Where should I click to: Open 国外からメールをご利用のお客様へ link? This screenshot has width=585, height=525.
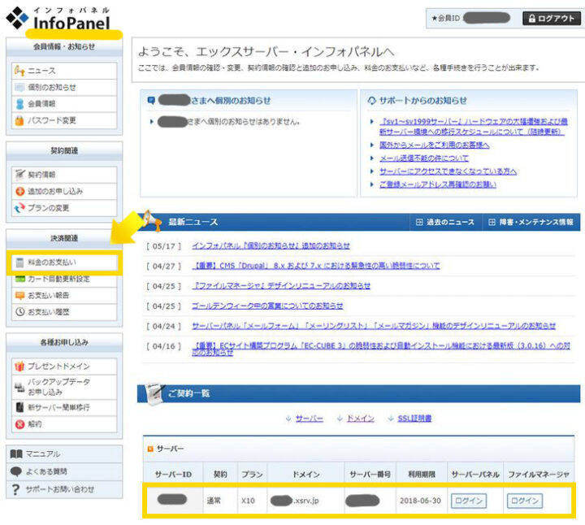(434, 145)
